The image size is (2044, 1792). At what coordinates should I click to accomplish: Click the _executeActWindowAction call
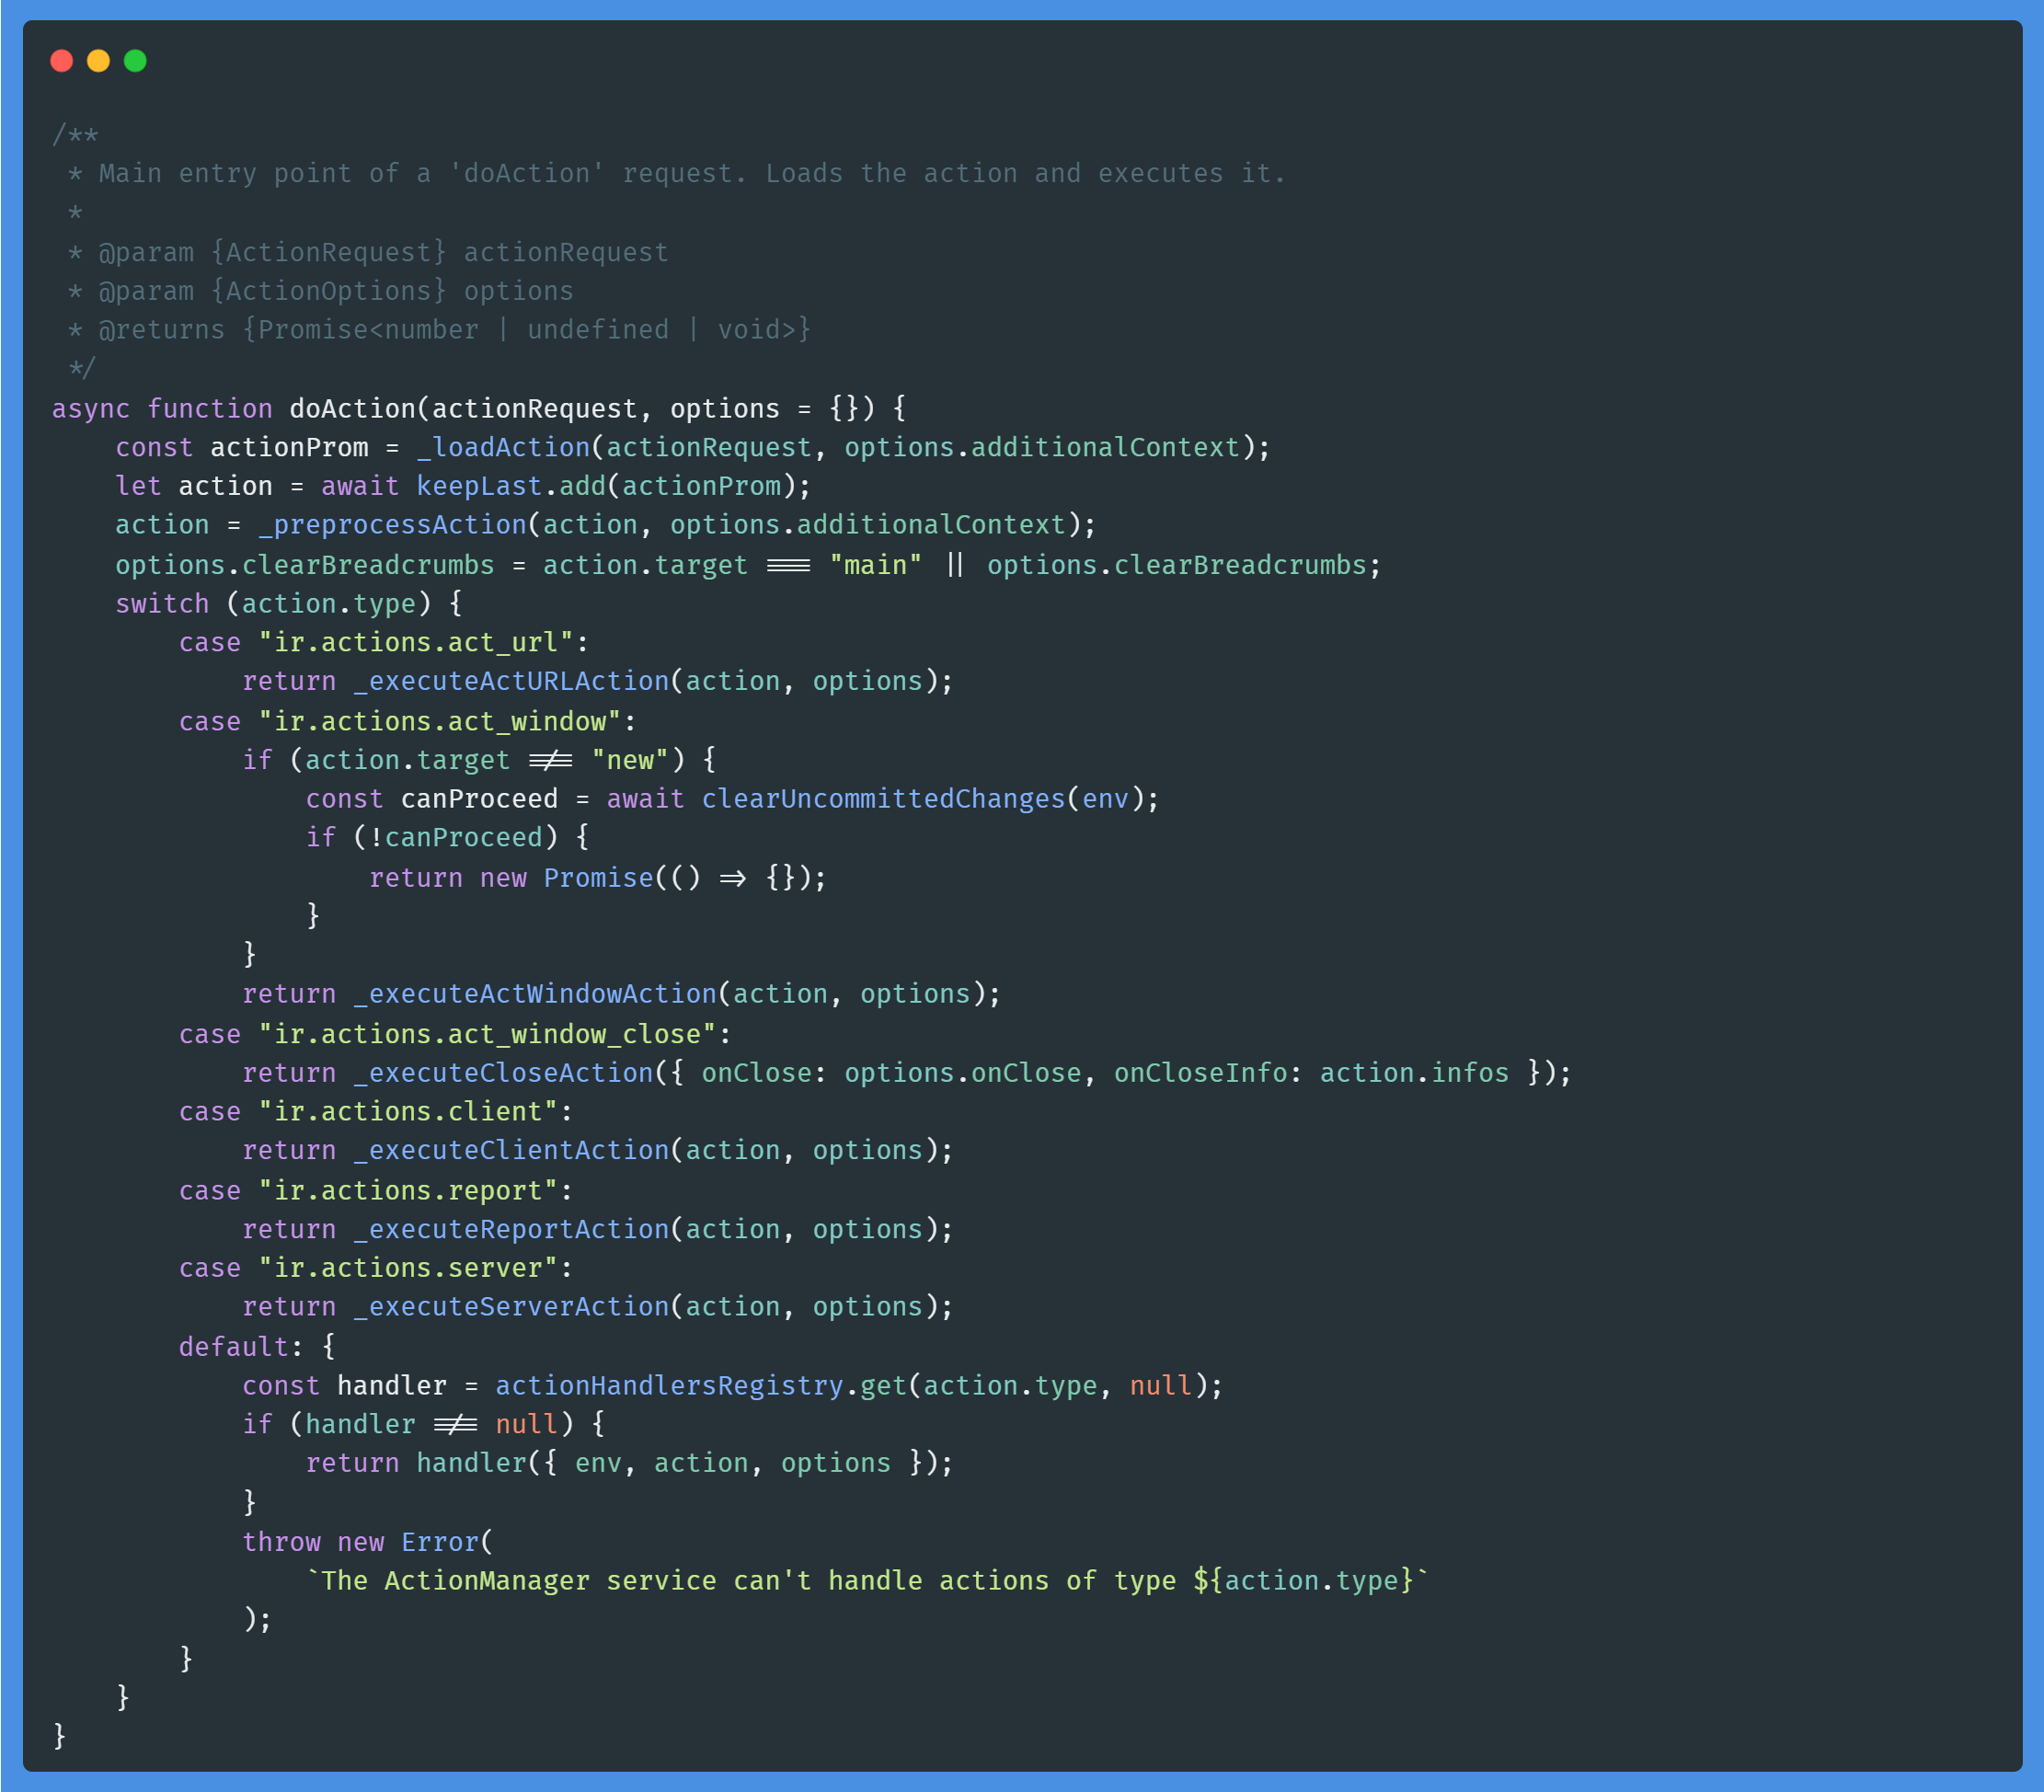pos(535,994)
